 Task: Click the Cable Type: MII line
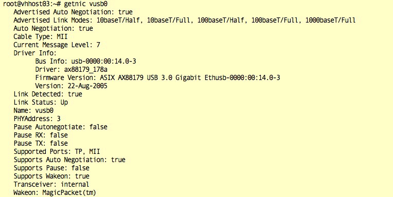[41, 37]
